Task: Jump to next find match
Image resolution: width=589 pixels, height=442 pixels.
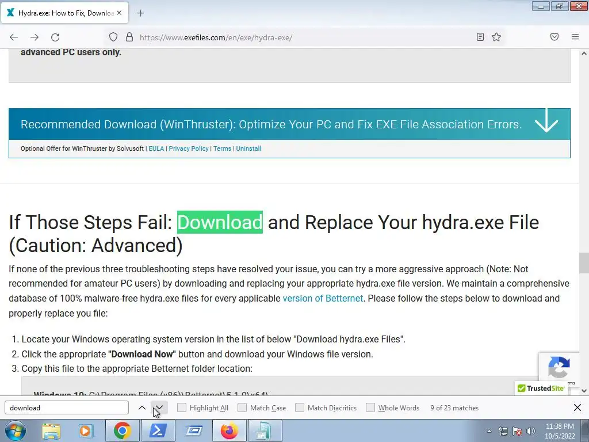Action: (159, 408)
